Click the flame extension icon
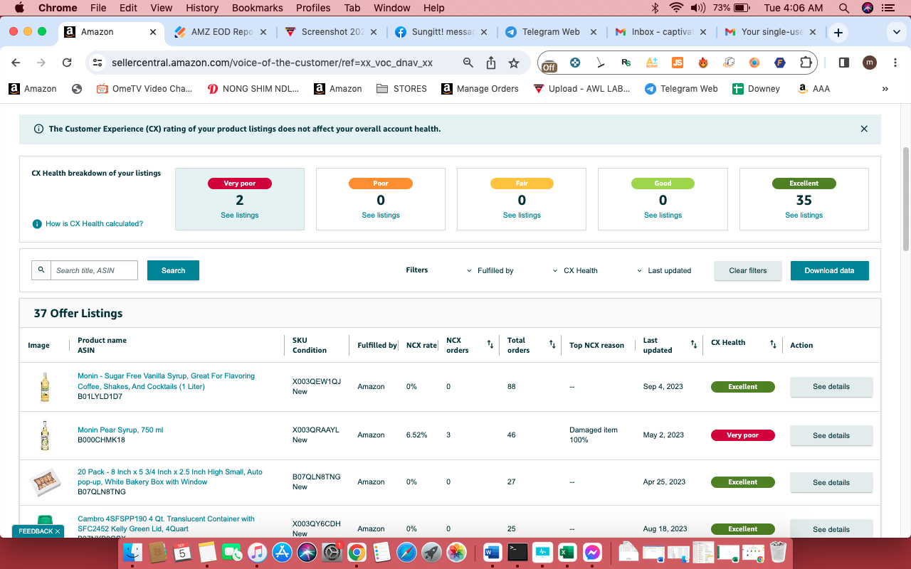Viewport: 911px width, 569px height. click(703, 63)
